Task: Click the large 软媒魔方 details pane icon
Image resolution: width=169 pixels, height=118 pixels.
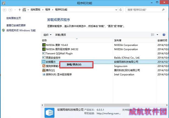Action: [x=49, y=113]
